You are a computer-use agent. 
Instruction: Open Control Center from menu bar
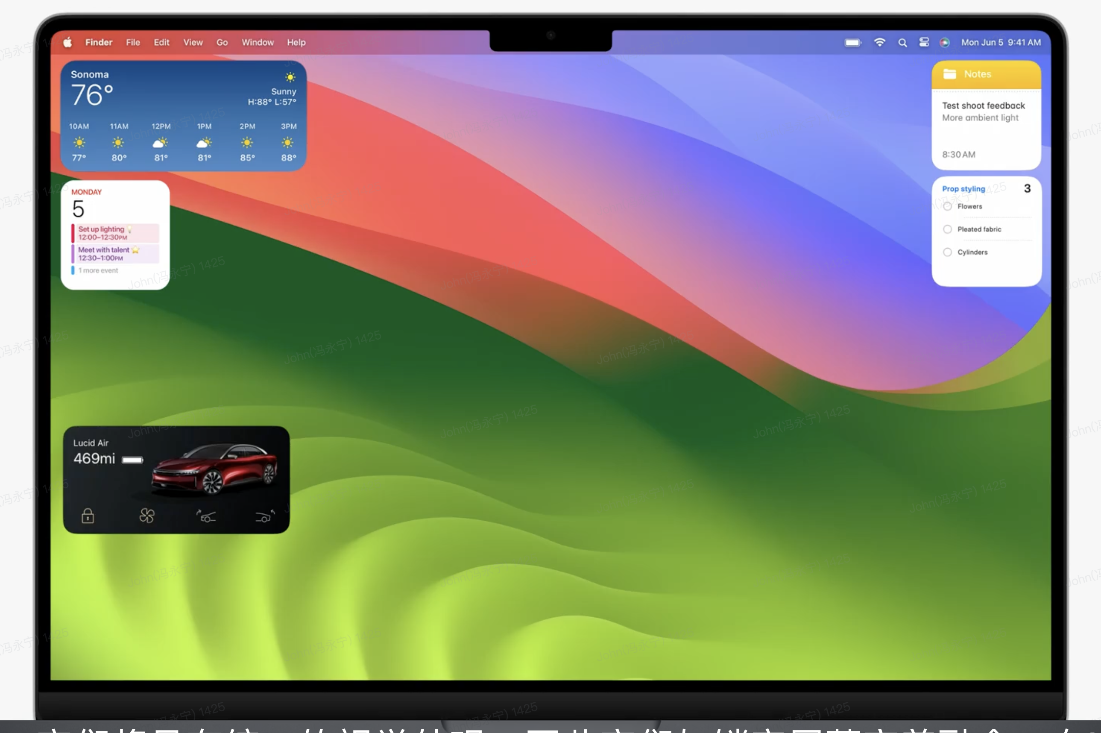click(x=924, y=43)
